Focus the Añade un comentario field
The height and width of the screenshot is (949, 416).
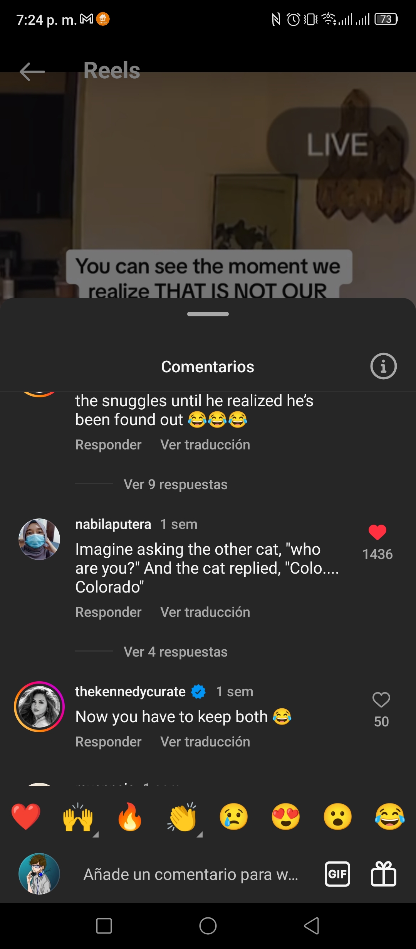click(191, 874)
